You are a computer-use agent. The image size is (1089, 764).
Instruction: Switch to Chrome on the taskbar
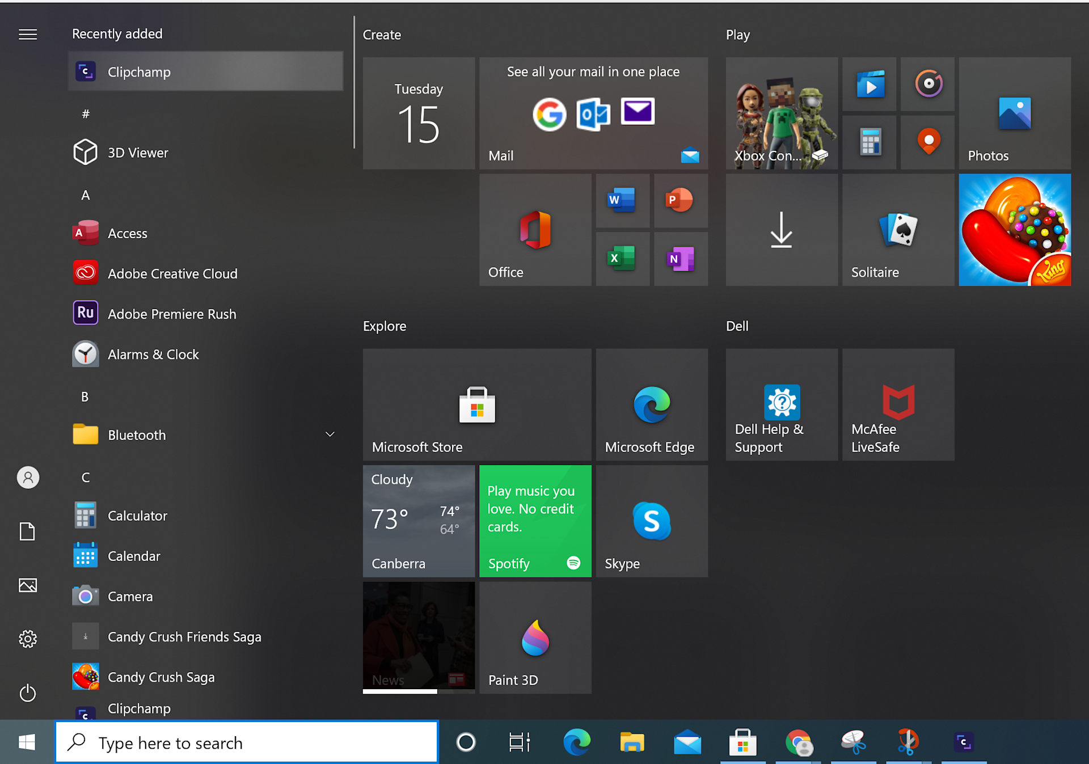798,742
